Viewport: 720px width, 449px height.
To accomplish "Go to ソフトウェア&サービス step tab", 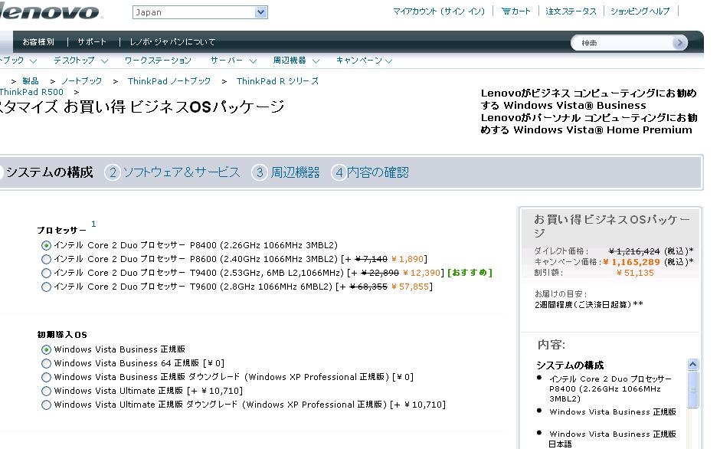I will [182, 172].
